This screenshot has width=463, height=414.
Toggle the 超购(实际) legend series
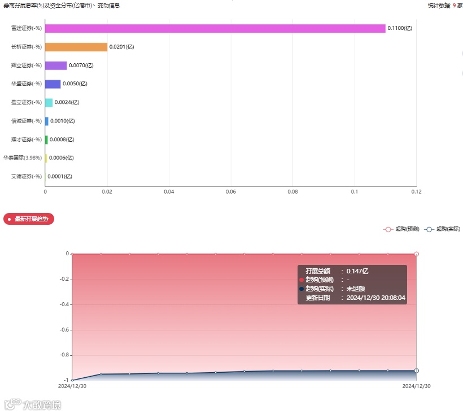click(442, 229)
